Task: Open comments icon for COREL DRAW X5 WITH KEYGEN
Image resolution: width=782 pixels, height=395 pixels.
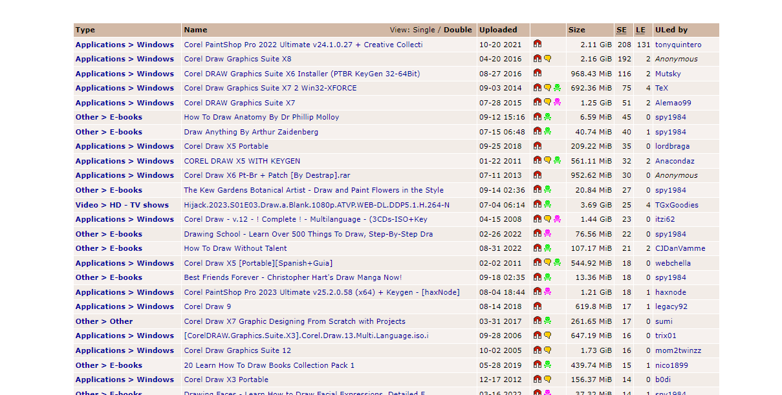Action: point(547,160)
